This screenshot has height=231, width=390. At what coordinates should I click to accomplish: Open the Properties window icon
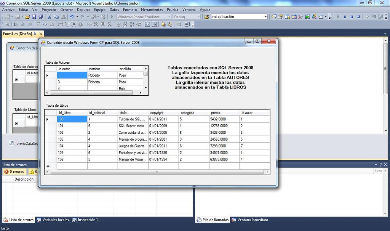[x=281, y=17]
